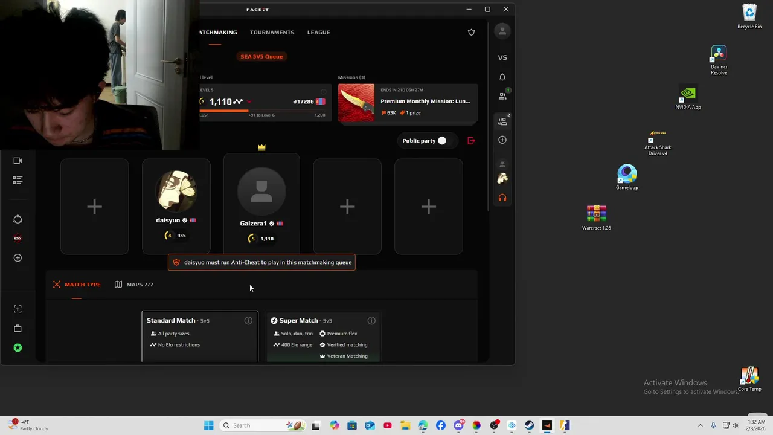
Task: Open the Galzera1 party member card
Action: point(261,203)
